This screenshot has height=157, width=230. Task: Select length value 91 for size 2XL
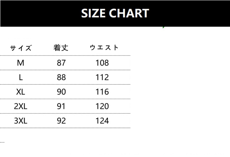61,106
